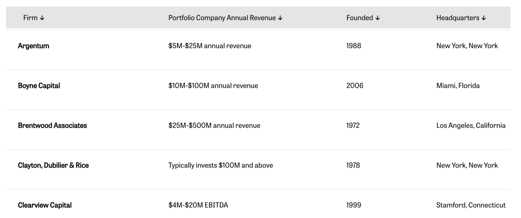Screen dimensions: 521x218
Task: Select the Brentwood Associates row
Action: 52,125
